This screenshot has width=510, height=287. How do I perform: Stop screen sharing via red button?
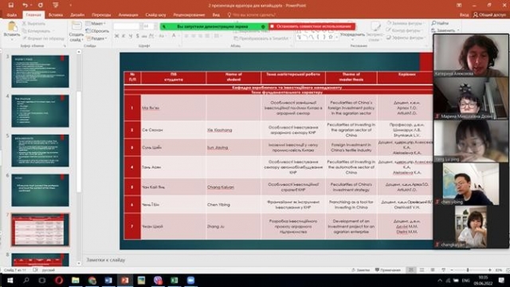tap(312, 26)
